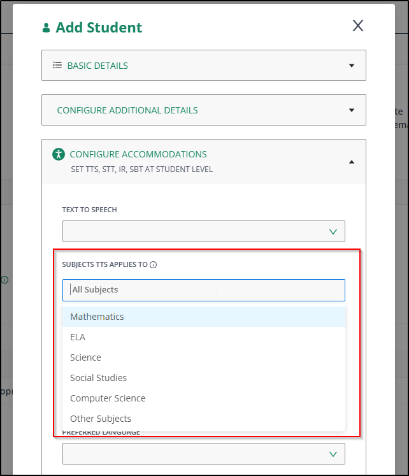Select Mathematics from subjects list
The width and height of the screenshot is (409, 476).
pos(204,317)
